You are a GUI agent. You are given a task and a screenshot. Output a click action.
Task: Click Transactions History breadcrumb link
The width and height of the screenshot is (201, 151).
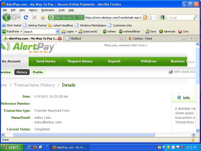click(34, 85)
